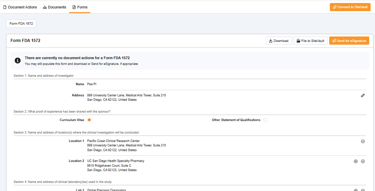
Task: Click the investigator name Pea PI
Action: pos(91,84)
